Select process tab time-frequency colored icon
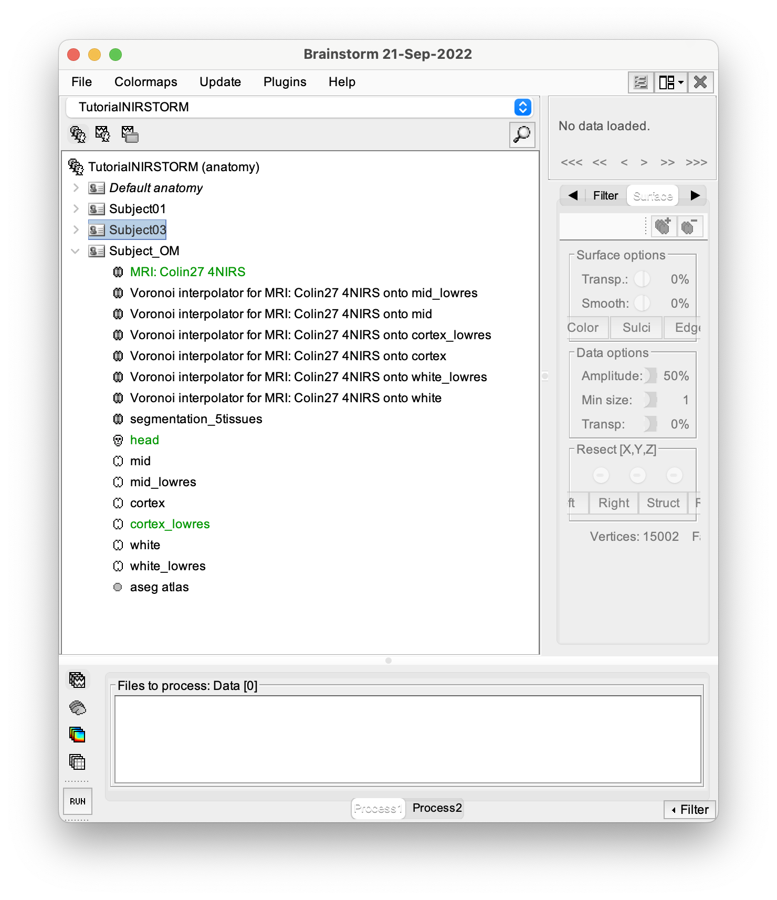This screenshot has width=777, height=900. point(77,735)
